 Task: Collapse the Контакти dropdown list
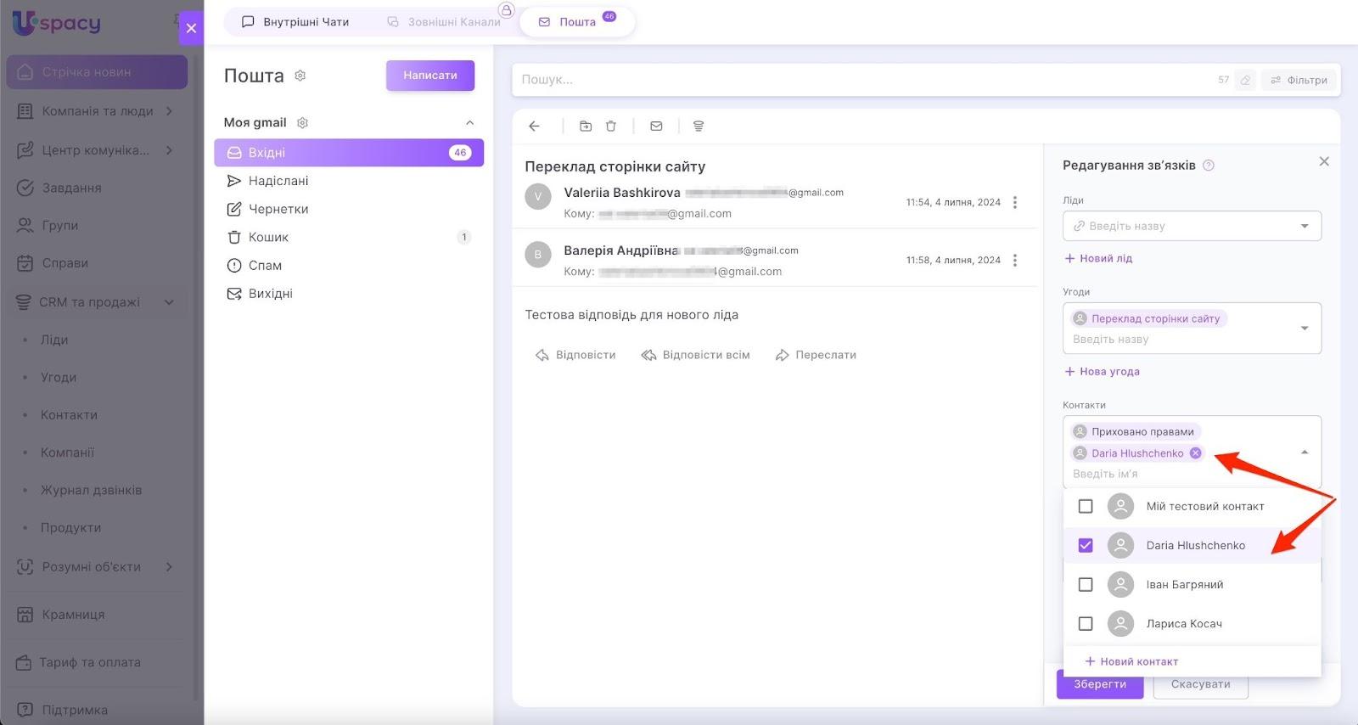(1305, 452)
